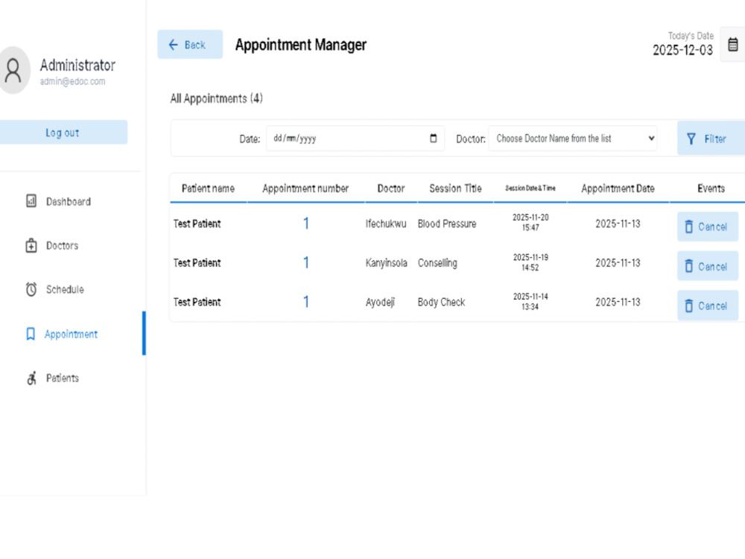
Task: Click appointment number 1 for Conselling
Action: tap(306, 262)
